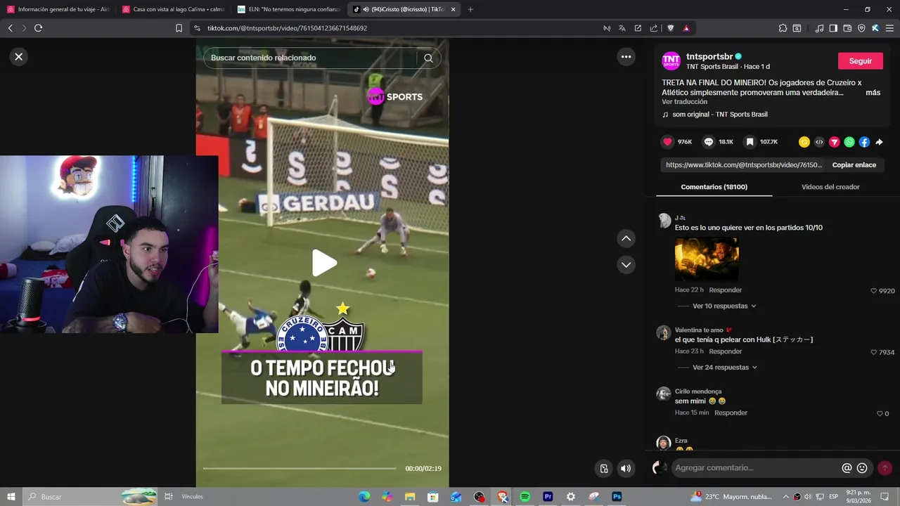
Task: Switch to 'Videos del creador' tab
Action: click(x=830, y=187)
